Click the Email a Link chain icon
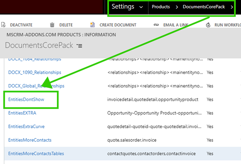The height and width of the screenshot is (164, 241). [x=156, y=25]
